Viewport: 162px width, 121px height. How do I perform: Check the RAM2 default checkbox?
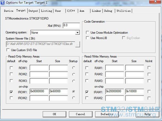pos(87,74)
